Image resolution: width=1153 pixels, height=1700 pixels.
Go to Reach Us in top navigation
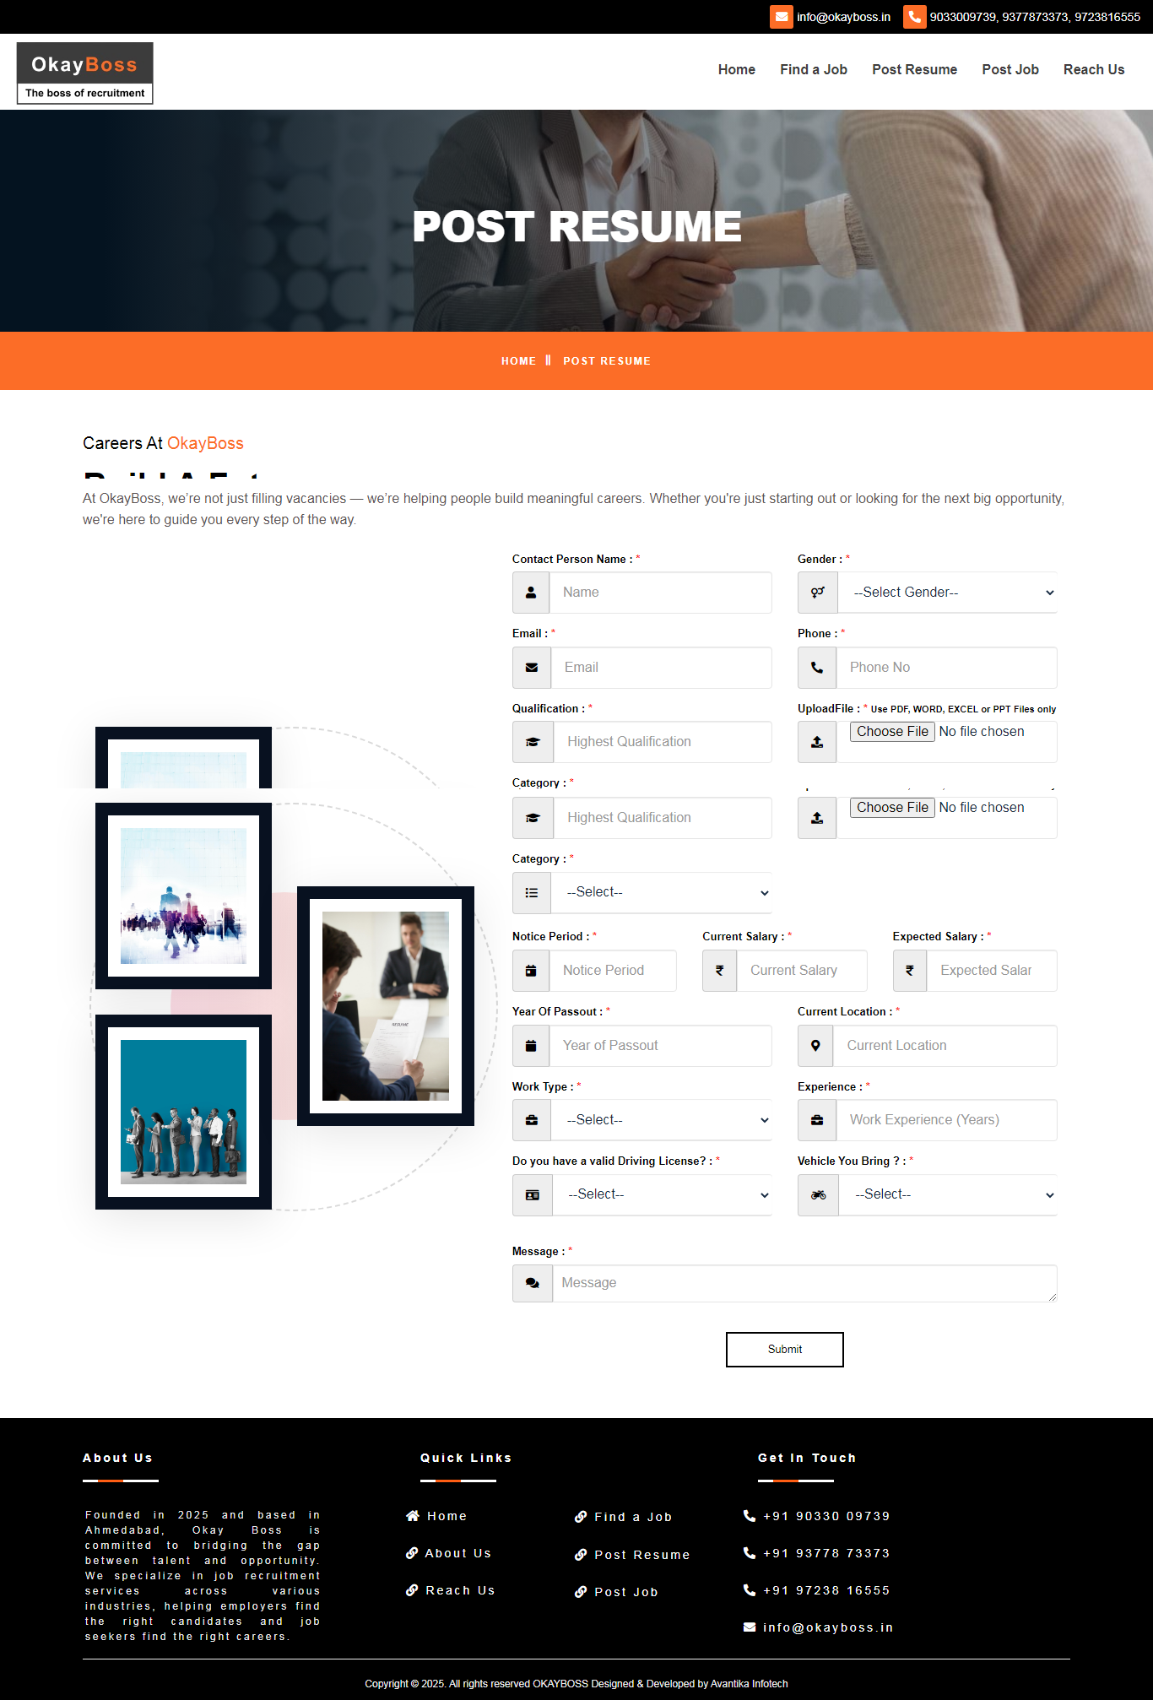click(x=1093, y=69)
